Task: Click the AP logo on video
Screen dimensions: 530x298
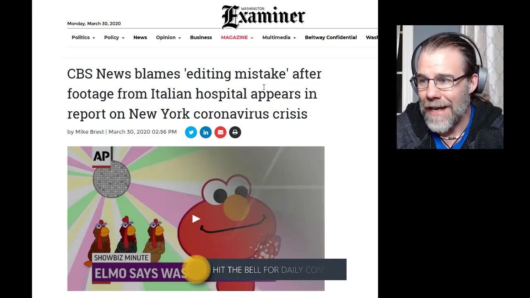Action: click(x=102, y=156)
